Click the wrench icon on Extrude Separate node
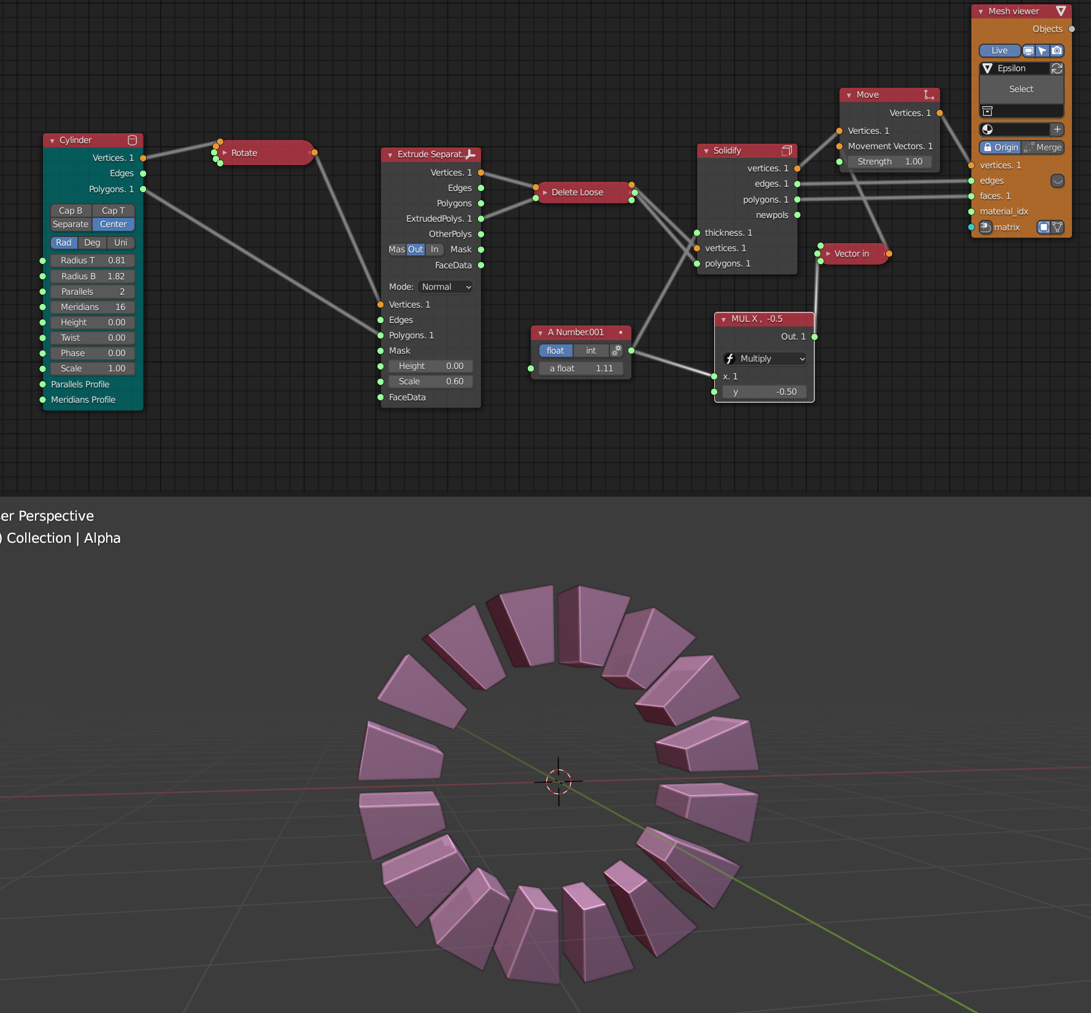This screenshot has width=1091, height=1013. click(x=469, y=154)
